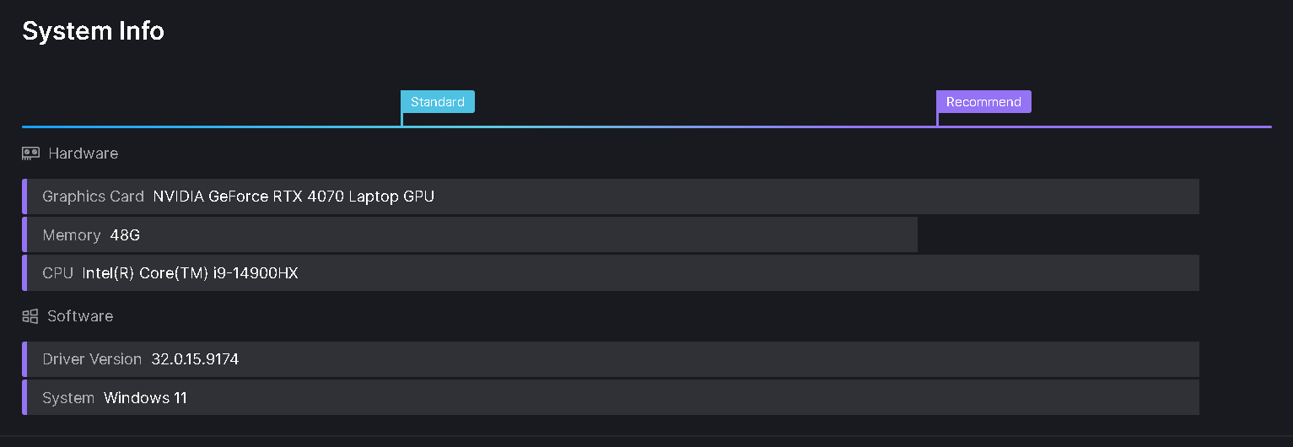Click the CPU label

58,273
